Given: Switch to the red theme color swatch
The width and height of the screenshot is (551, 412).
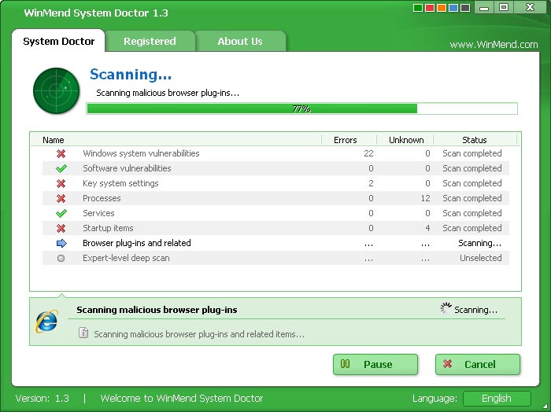Looking at the screenshot, I should (431, 9).
